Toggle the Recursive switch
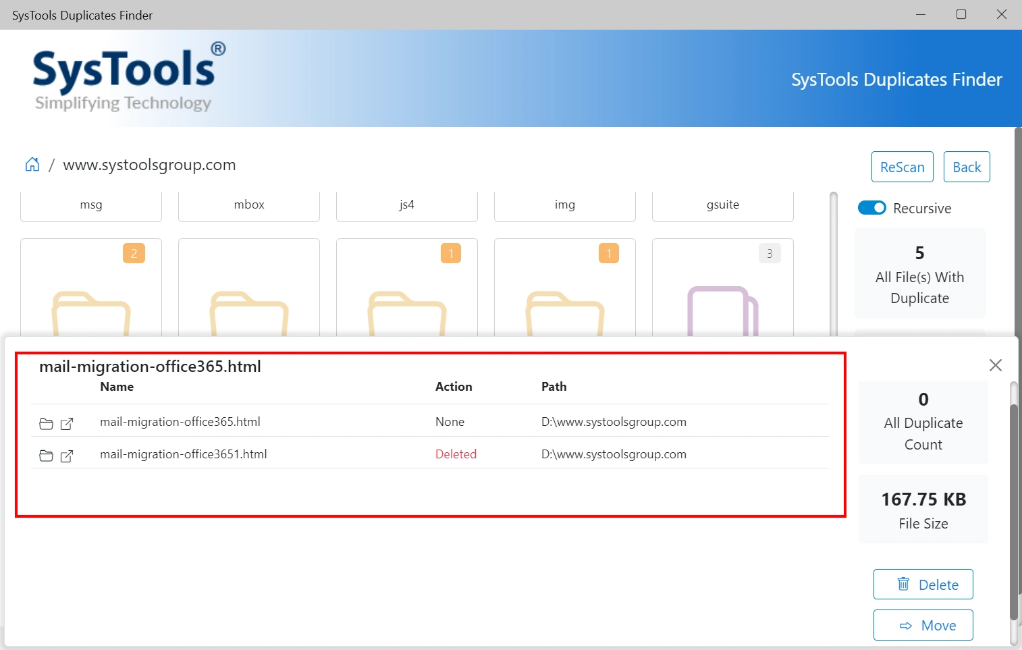1022x650 pixels. 871,208
